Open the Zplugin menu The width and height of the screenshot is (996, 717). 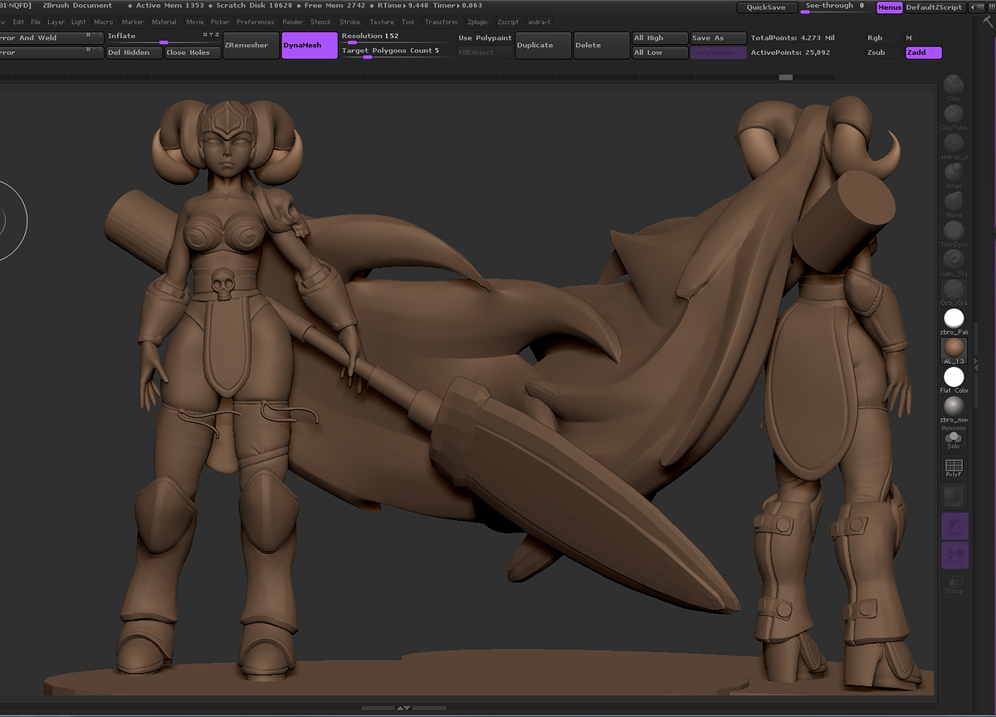click(x=478, y=22)
